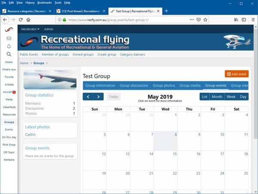Viewport: 258px width, 194px height.
Task: Click the search magnifier icon in sidebar
Action: tap(9, 54)
